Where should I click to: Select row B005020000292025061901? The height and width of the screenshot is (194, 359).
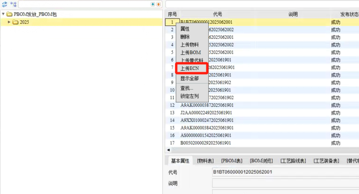point(262,143)
